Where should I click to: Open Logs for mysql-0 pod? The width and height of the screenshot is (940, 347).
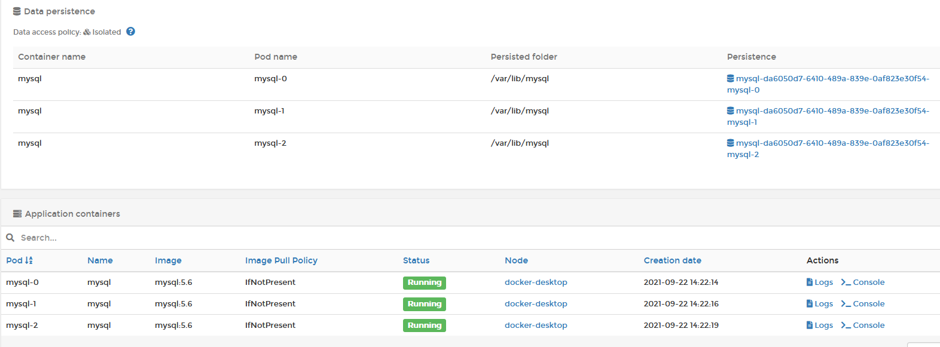coord(819,282)
